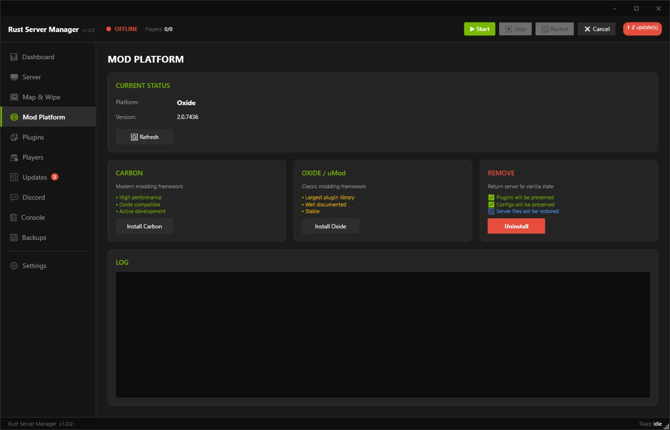Click the OFFLINE status text

click(x=126, y=29)
